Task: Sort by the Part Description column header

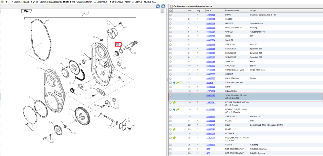Action: coord(232,11)
